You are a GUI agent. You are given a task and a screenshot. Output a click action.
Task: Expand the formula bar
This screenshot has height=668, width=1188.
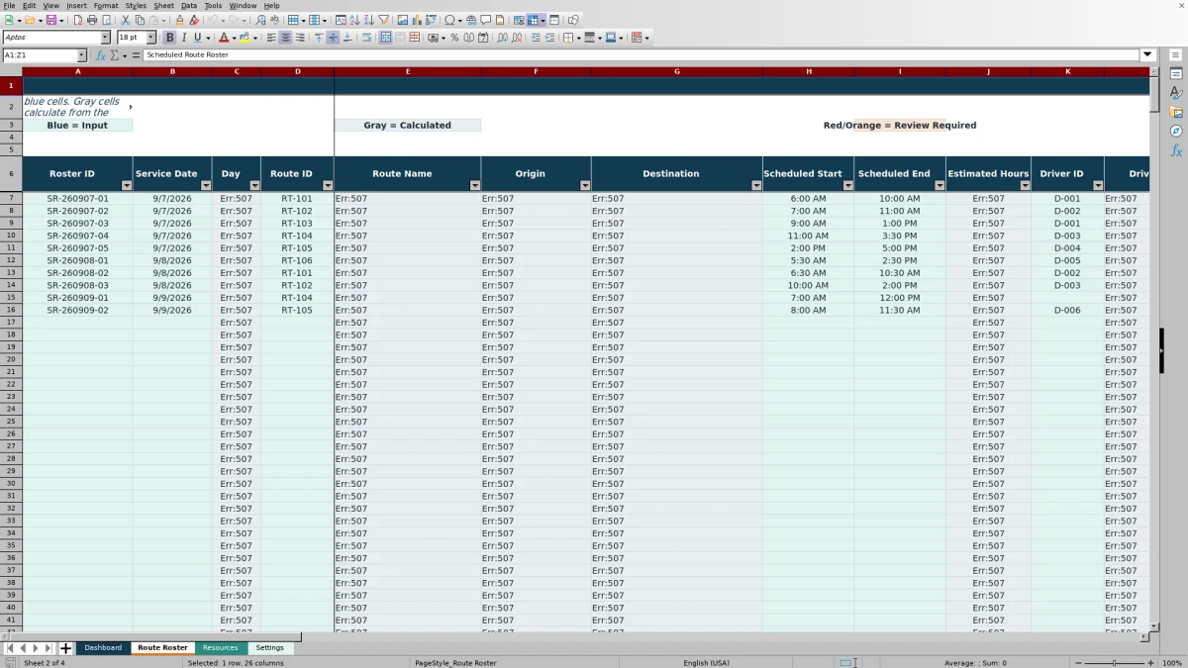[x=1148, y=55]
